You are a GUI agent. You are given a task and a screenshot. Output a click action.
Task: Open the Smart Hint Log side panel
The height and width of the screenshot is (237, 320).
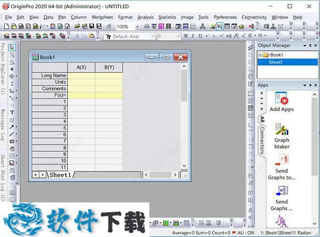3,177
